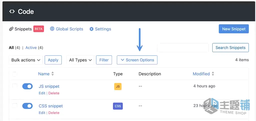Sort the table by Modified column
Viewport: 256px width, 121px height.
(201, 74)
